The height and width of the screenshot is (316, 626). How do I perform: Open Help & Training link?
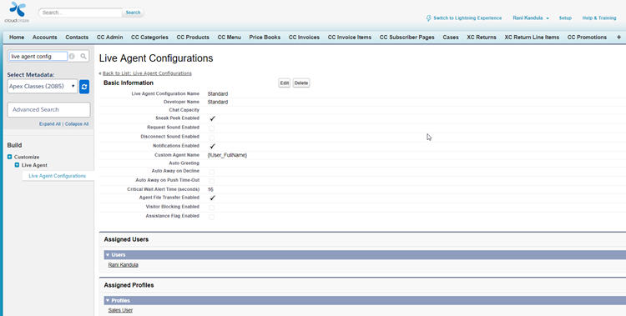pos(598,18)
